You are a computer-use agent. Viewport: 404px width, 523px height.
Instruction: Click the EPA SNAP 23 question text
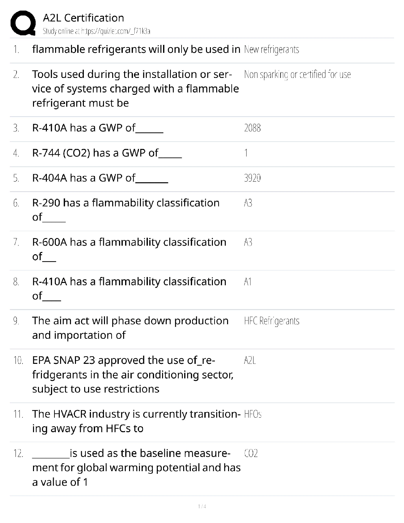click(133, 374)
